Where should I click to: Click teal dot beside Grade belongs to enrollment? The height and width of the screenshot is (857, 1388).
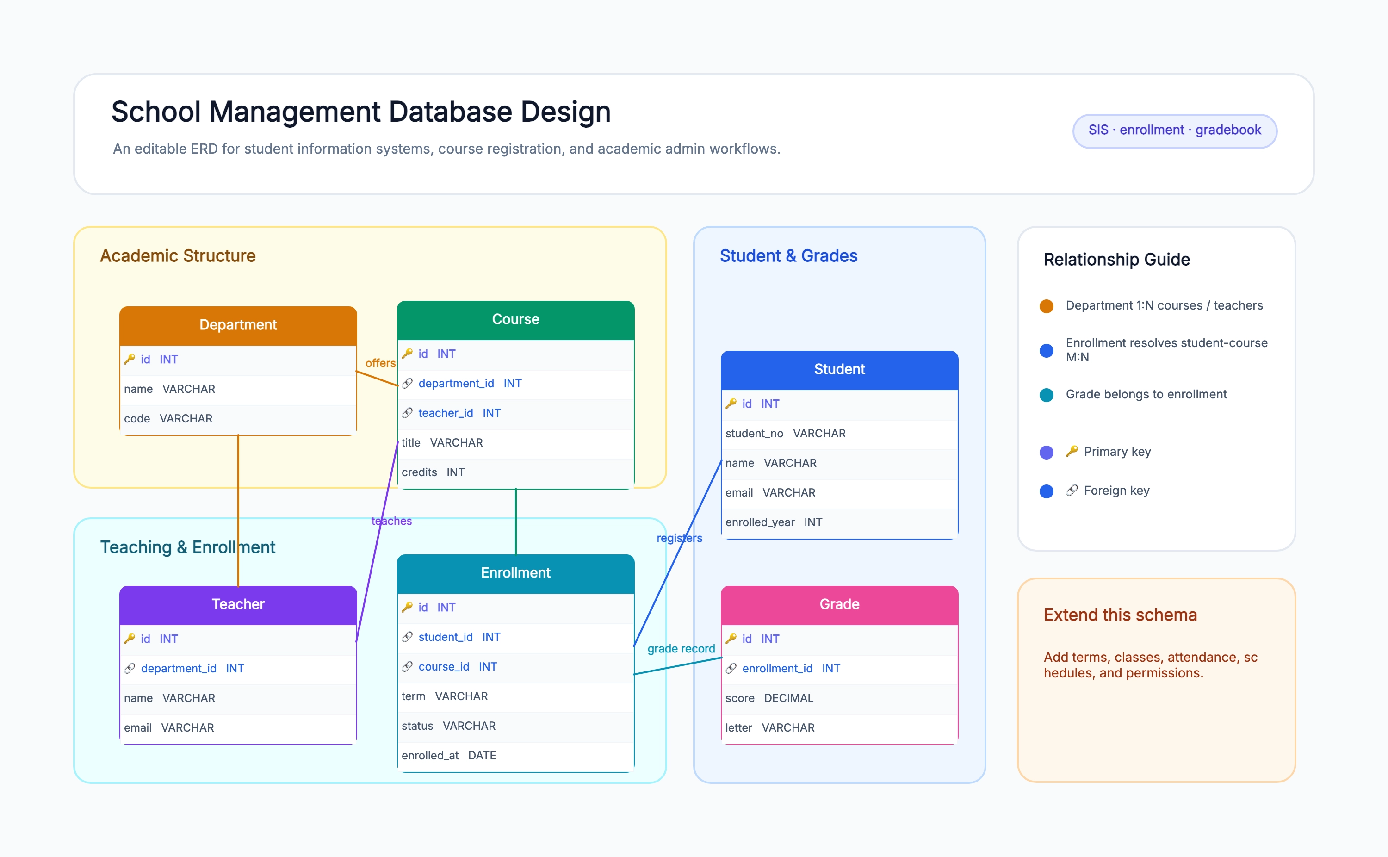[x=1047, y=395]
